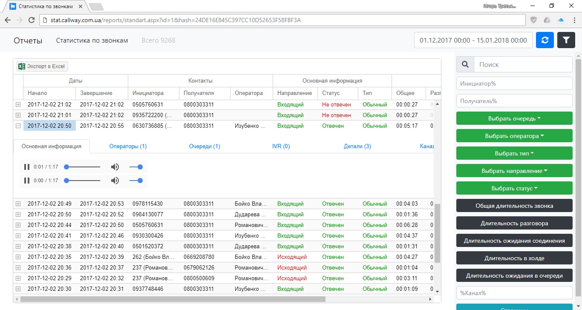The image size is (582, 310).
Task: Click the shield extension icon in browser
Action: point(534,20)
